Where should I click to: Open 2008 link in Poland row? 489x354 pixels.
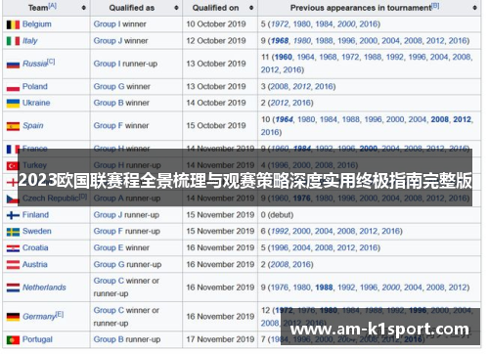point(280,86)
